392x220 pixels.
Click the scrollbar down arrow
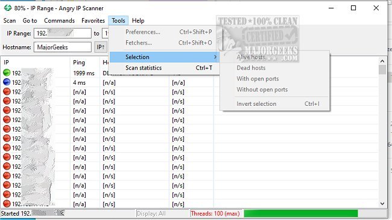[382, 204]
